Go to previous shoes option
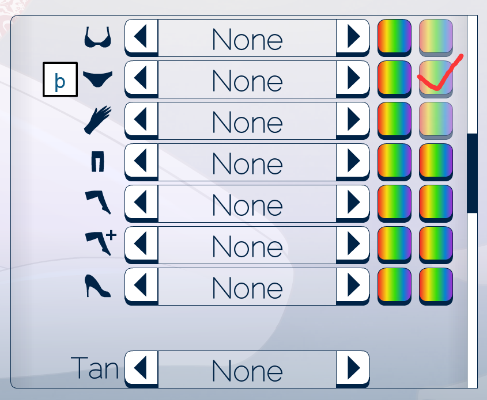487x400 pixels. [x=142, y=286]
